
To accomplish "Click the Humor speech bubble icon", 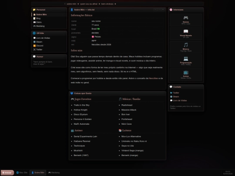I will (x=34, y=56).
